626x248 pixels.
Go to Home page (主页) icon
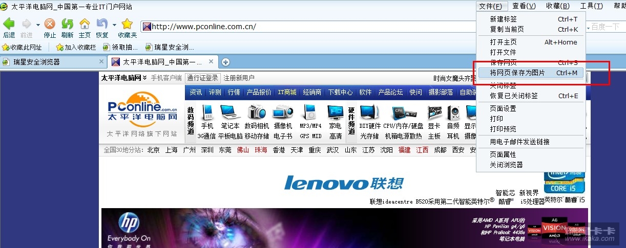pyautogui.click(x=85, y=24)
